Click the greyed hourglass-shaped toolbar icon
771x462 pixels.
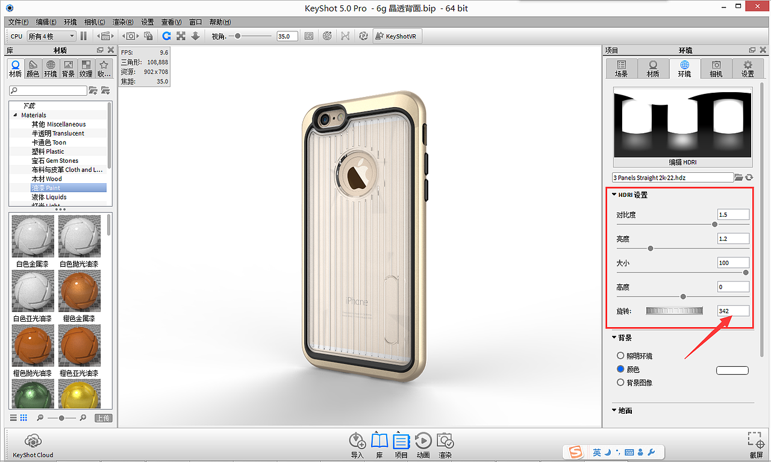click(345, 36)
